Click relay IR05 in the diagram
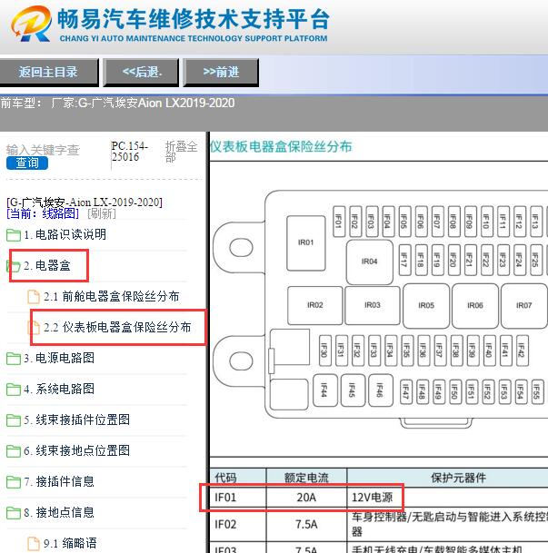Screen dimensions: 548x553 click(x=426, y=306)
